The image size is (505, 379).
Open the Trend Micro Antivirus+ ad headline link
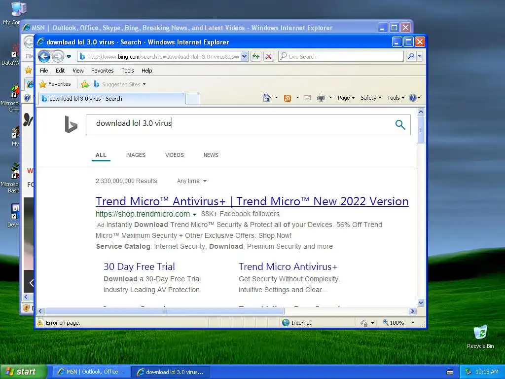point(252,201)
